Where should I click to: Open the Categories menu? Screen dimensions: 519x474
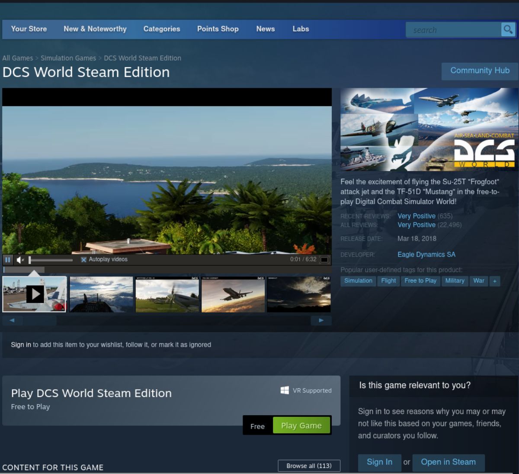(x=162, y=29)
